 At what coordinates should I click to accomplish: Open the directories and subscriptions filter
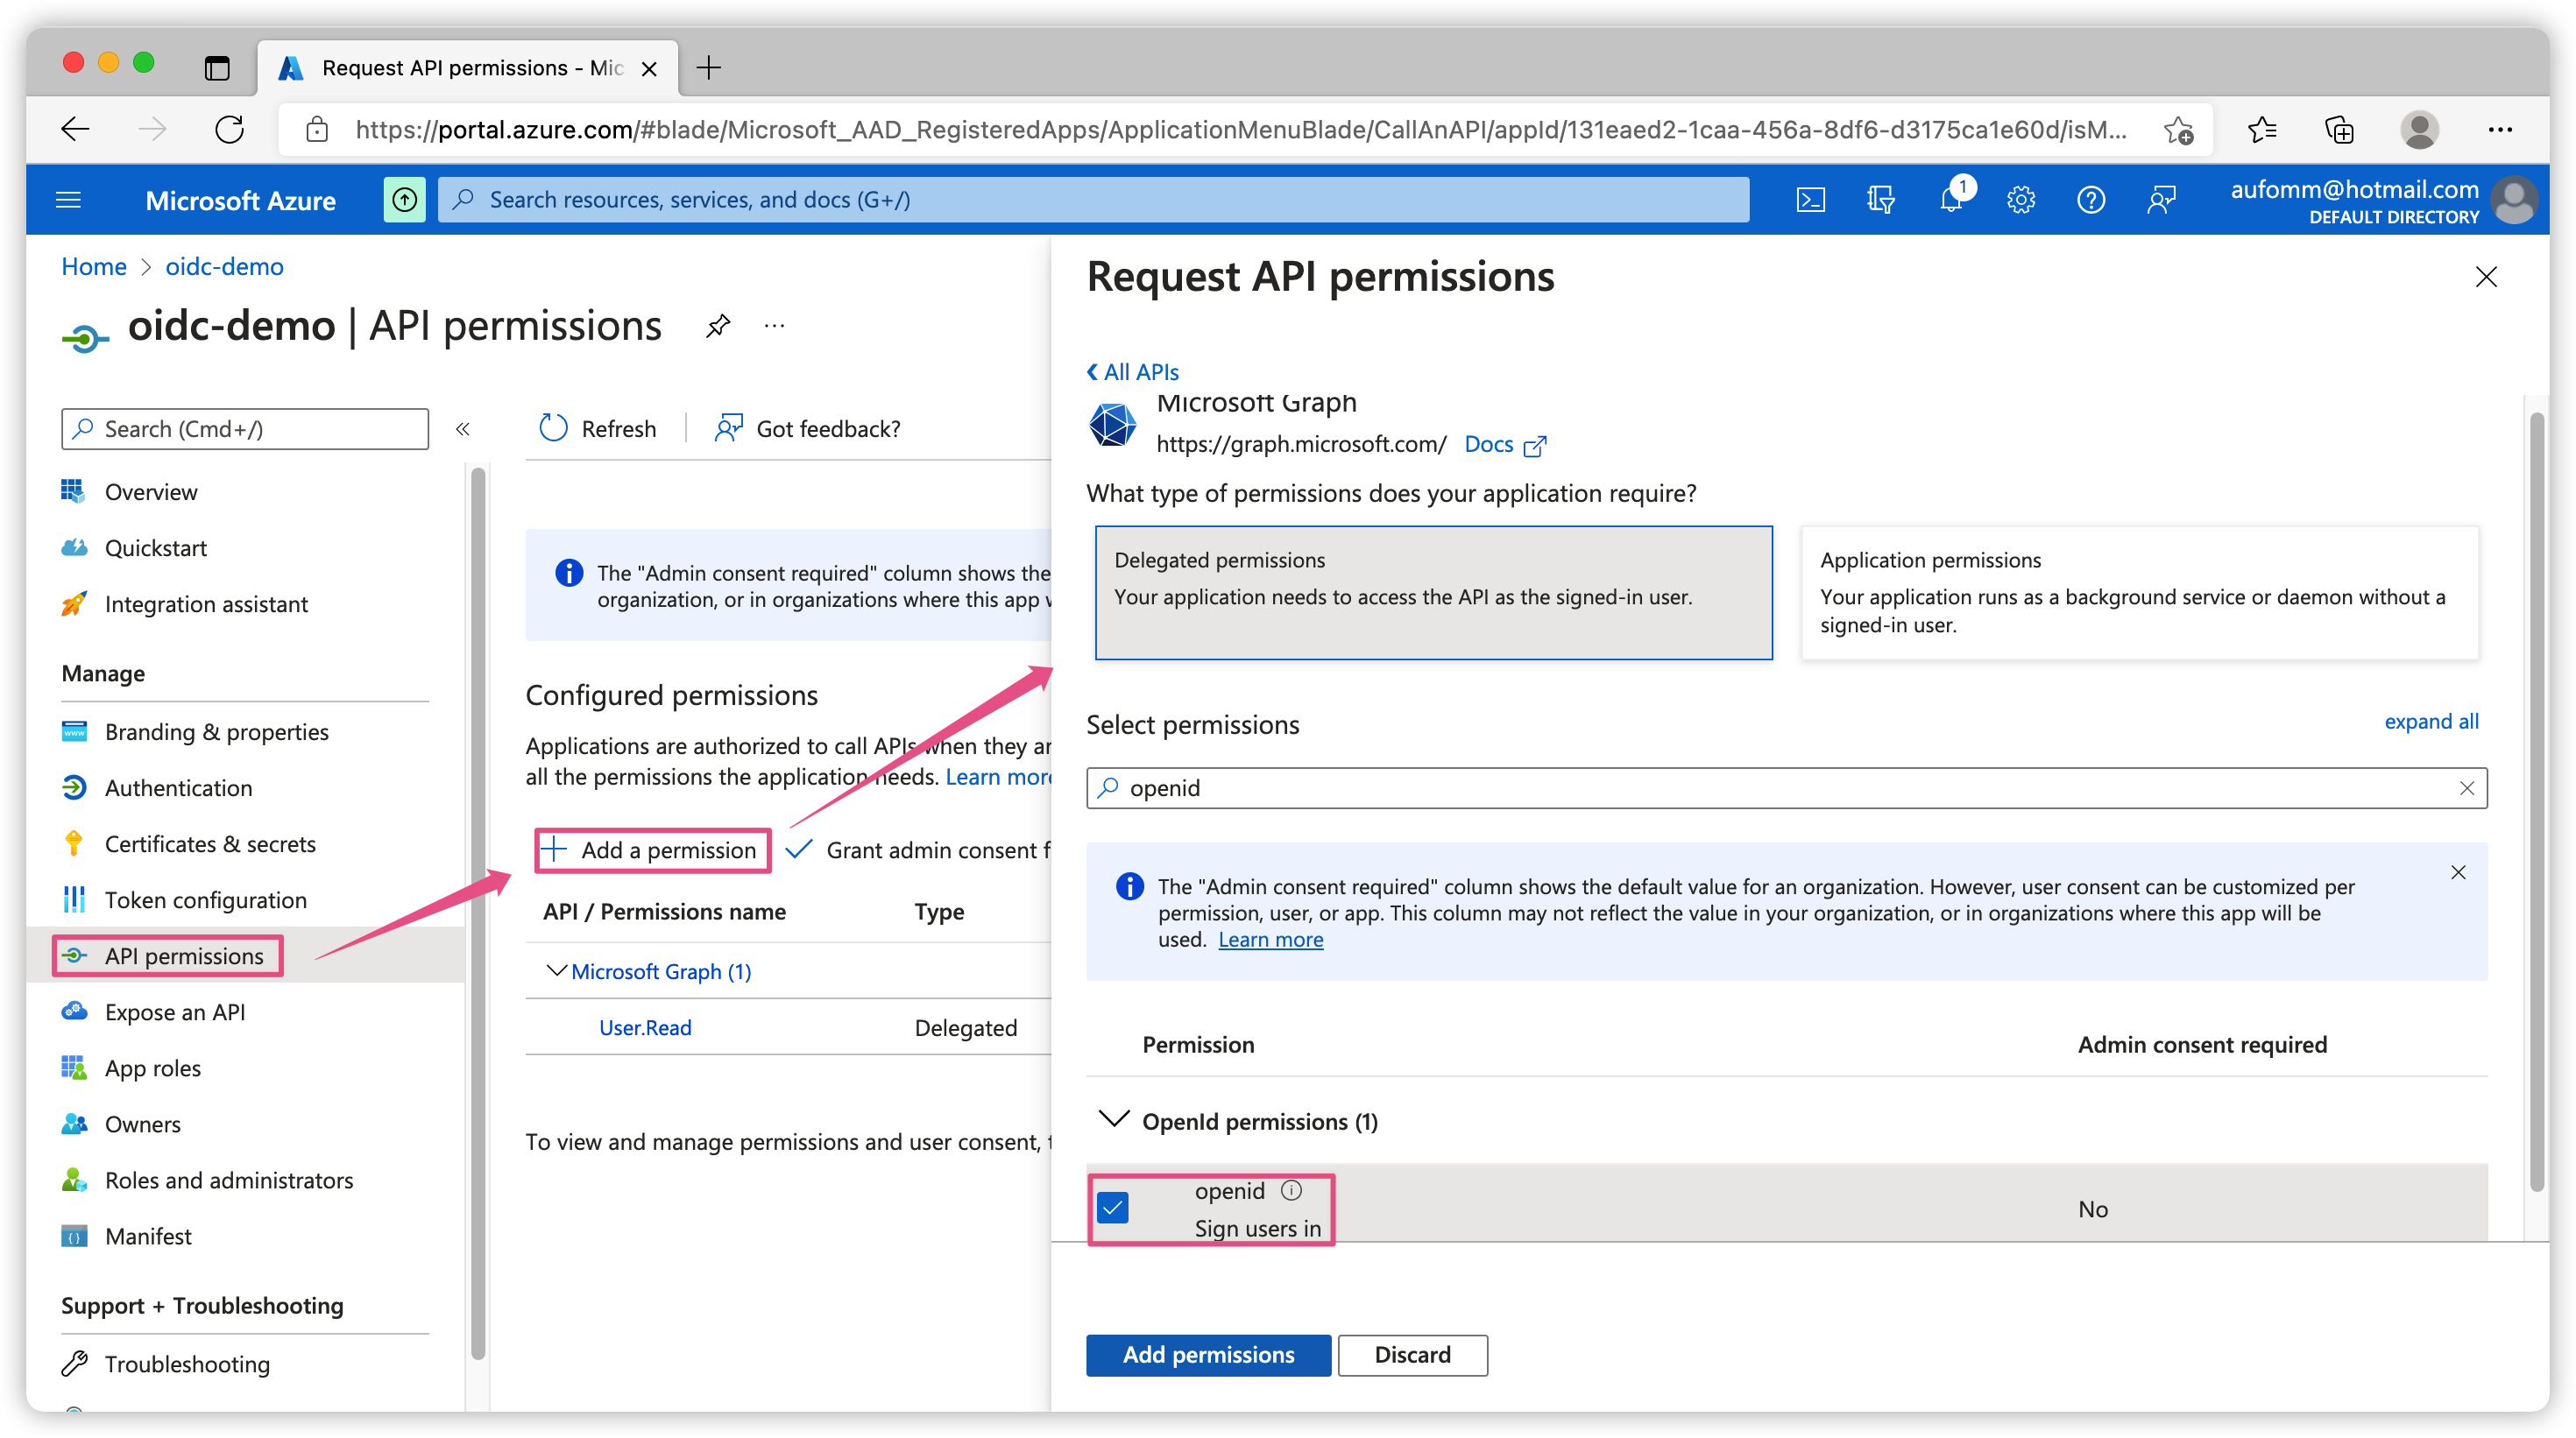(1880, 200)
